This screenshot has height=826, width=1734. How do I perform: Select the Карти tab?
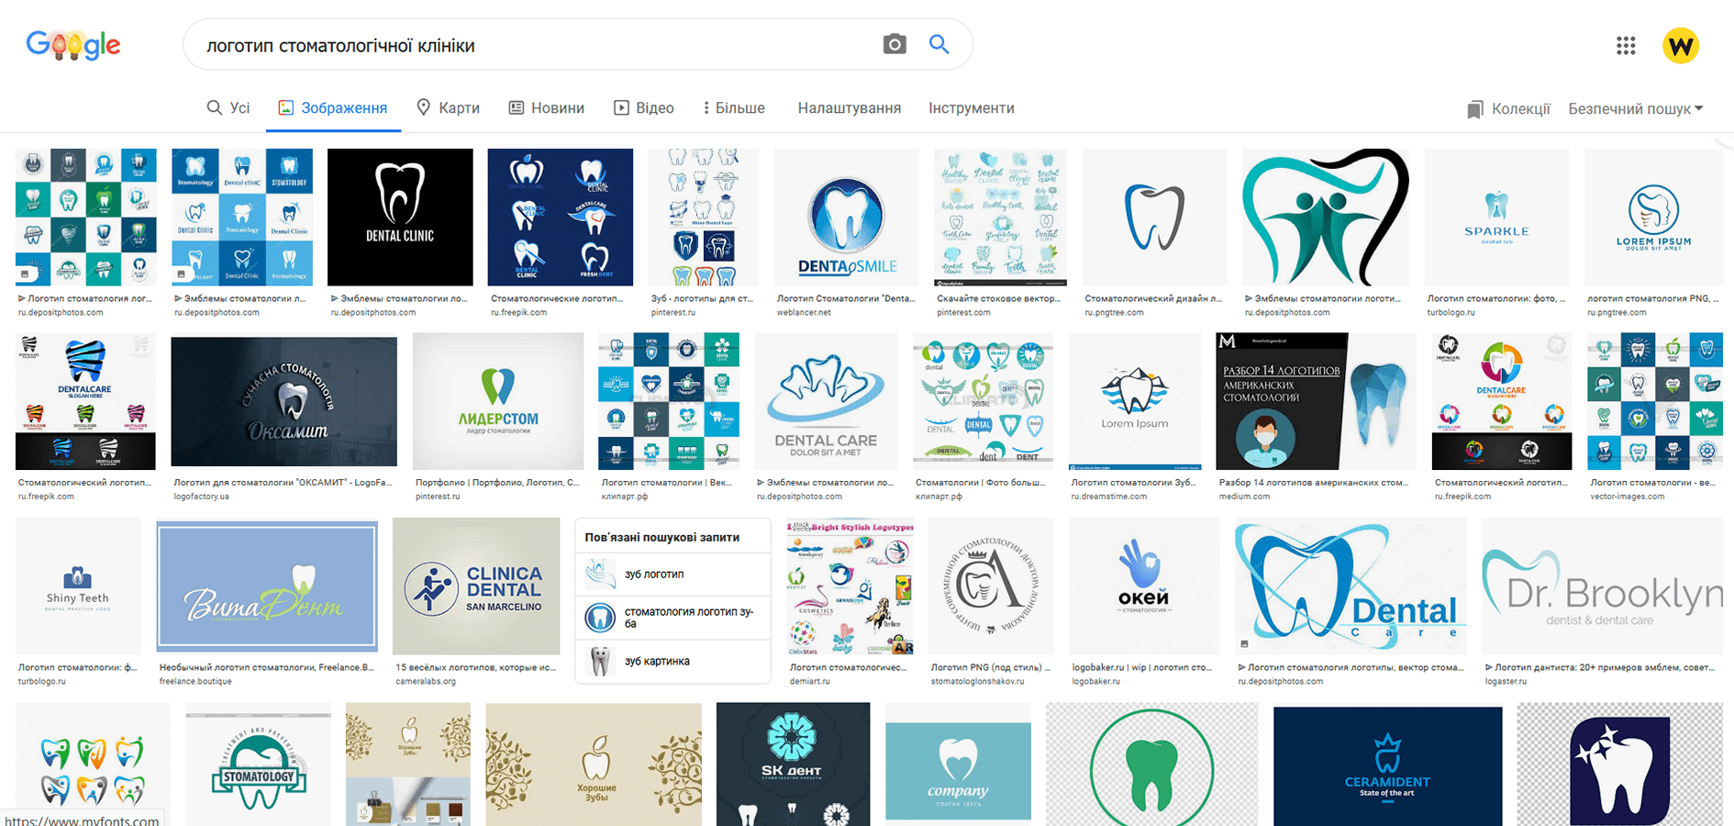[448, 108]
